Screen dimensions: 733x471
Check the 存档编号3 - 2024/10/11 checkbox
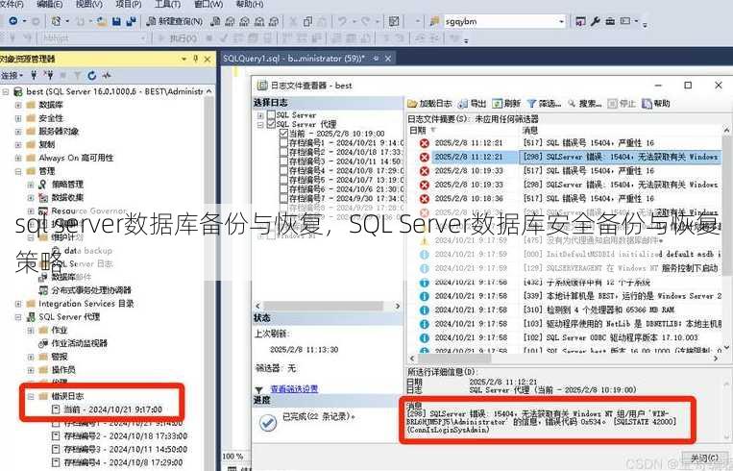pos(283,161)
